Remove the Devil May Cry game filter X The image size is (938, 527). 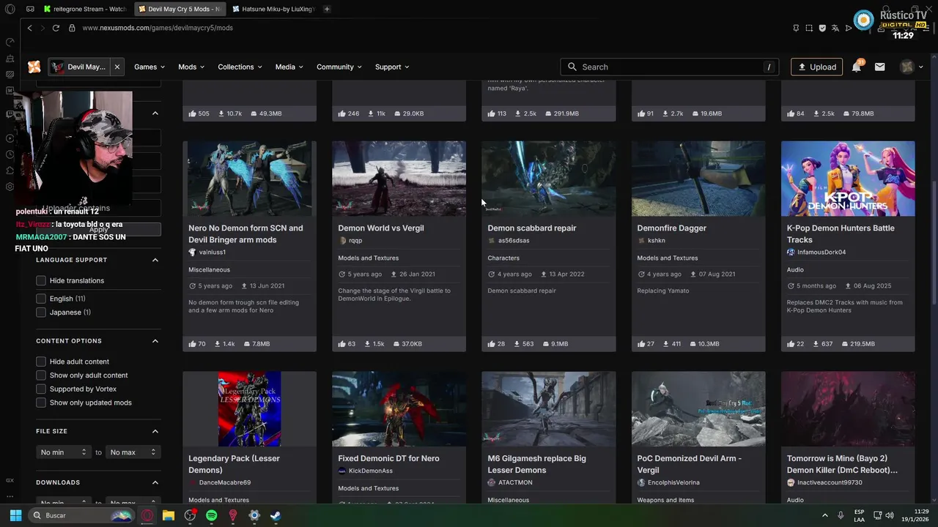[x=117, y=67]
